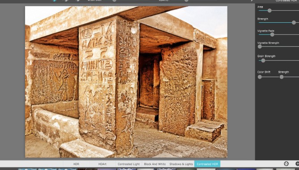Viewport: 299px width, 170px height.
Task: Open the HDArt preset tab
Action: pos(102,164)
